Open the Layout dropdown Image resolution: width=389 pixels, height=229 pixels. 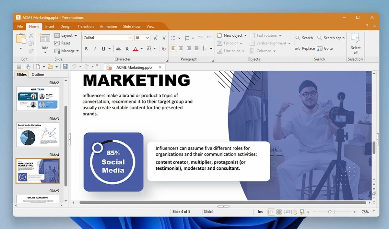tap(66, 35)
